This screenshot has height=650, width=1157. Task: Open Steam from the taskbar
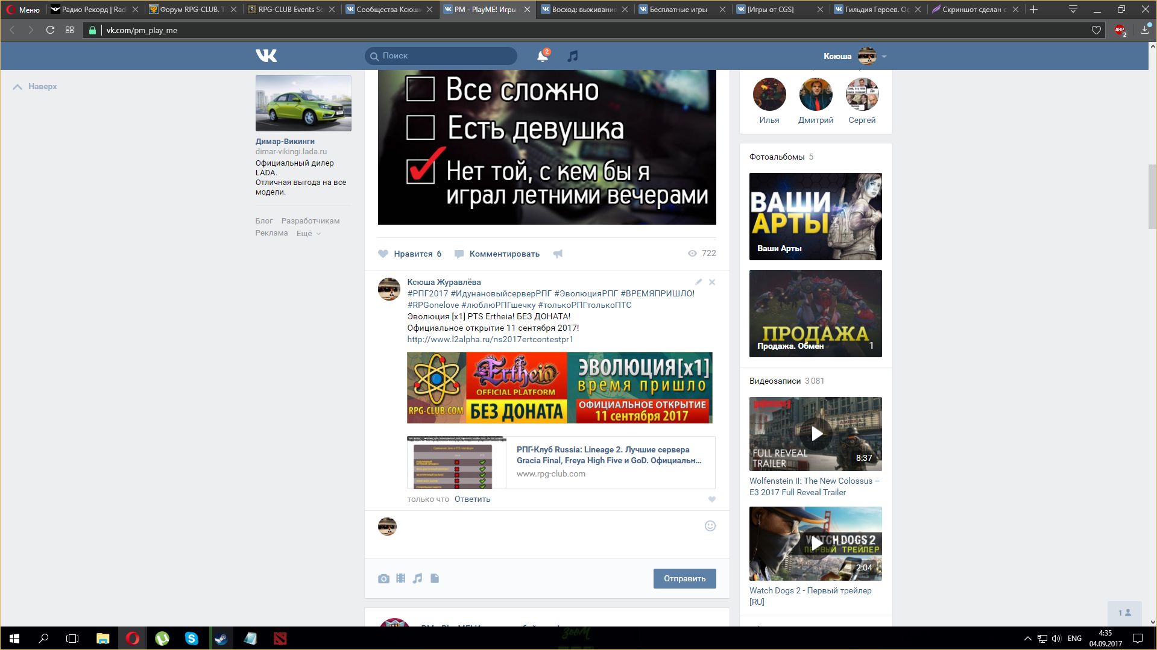pyautogui.click(x=221, y=639)
